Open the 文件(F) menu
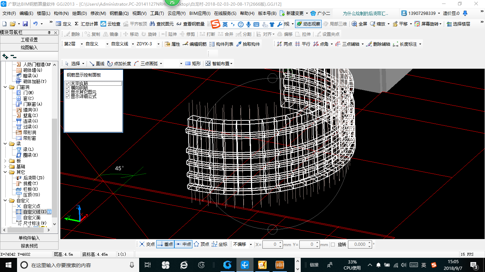The width and height of the screenshot is (485, 272). 10,13
